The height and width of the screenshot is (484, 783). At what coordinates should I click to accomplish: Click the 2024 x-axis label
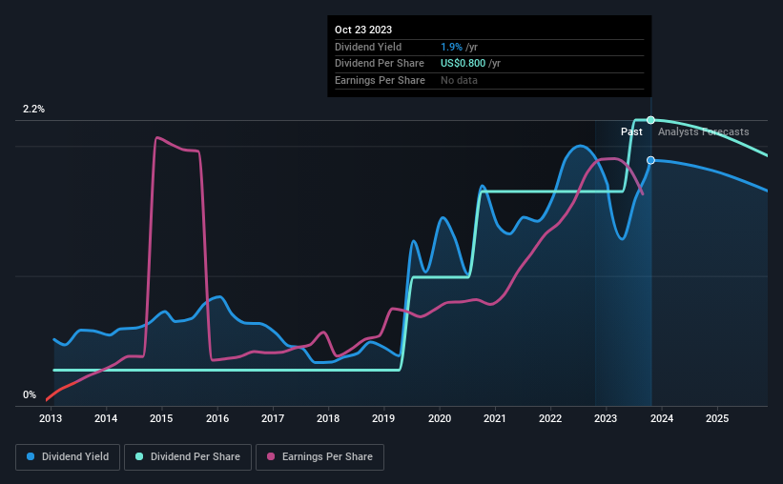(x=662, y=418)
